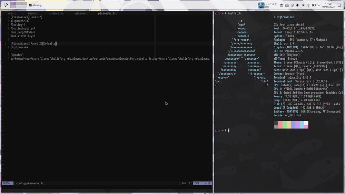Switch to the plasmarc buffer tab
The width and height of the screenshot is (345, 194).
click(81, 13)
